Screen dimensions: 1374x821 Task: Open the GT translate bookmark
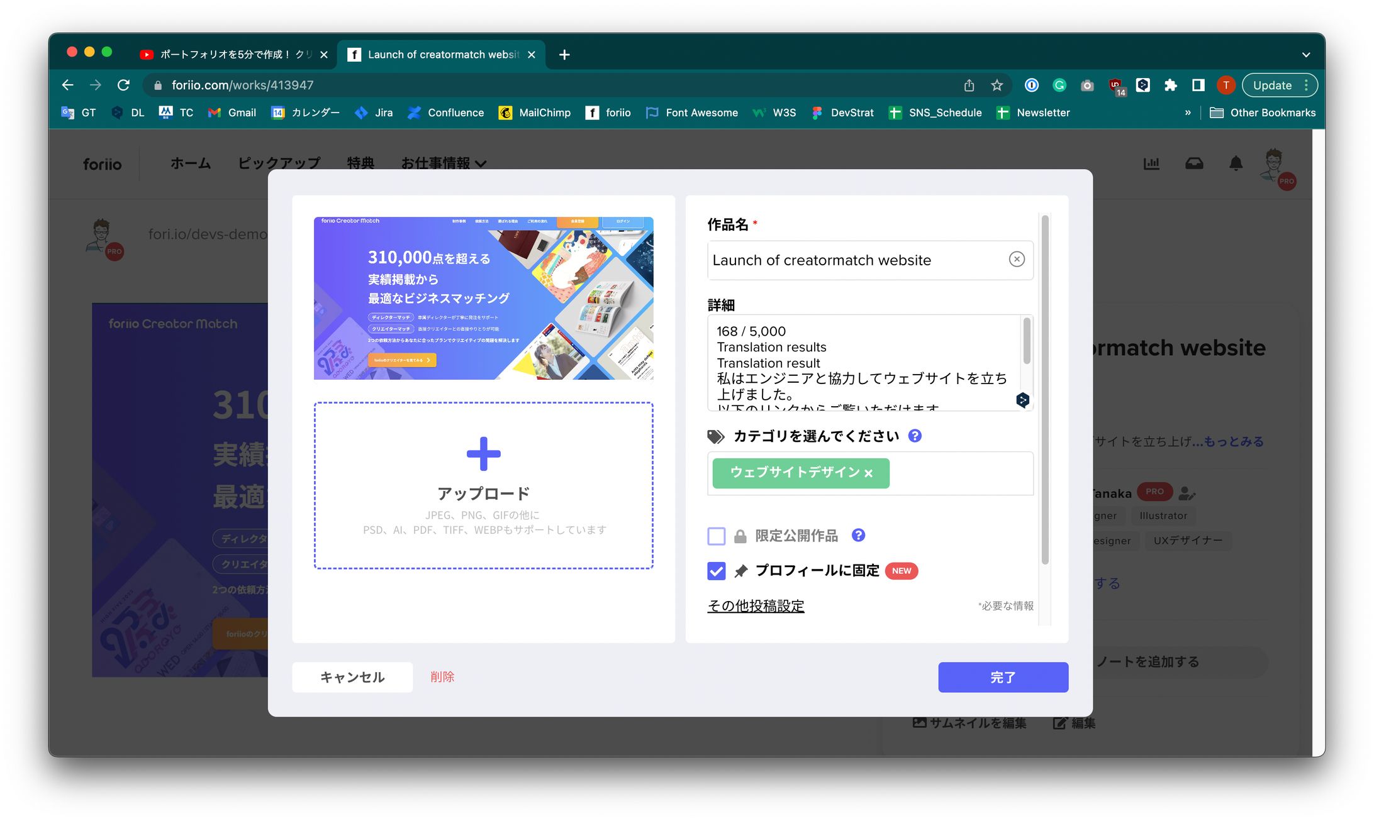(x=78, y=113)
